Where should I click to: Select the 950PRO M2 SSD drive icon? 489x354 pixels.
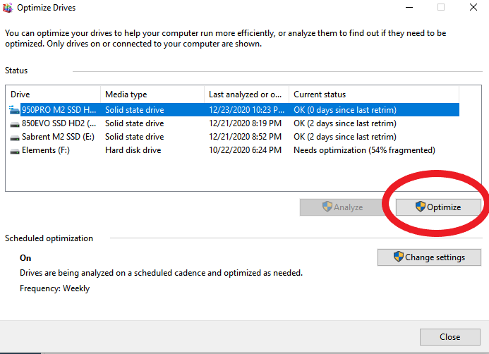[14, 110]
